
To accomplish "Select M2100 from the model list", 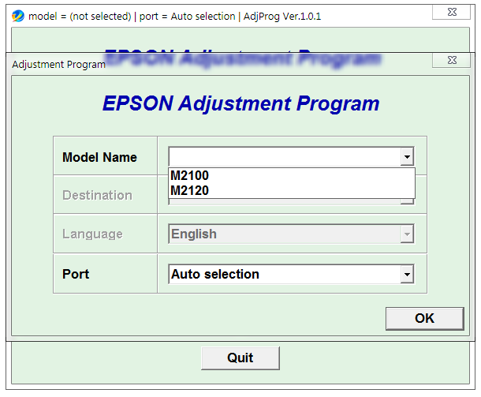I will tap(292, 176).
